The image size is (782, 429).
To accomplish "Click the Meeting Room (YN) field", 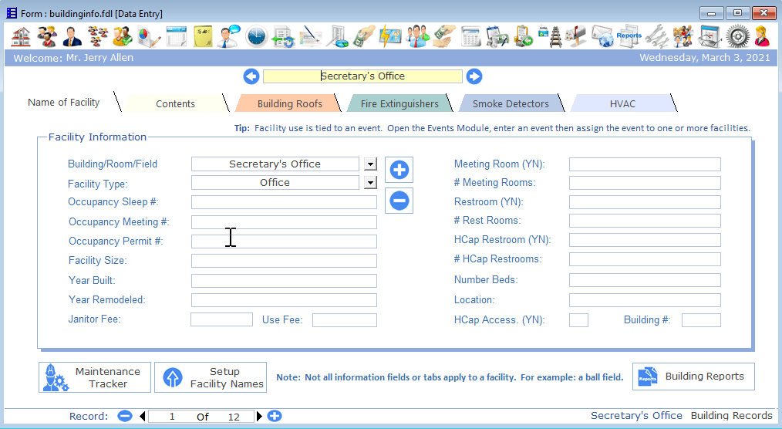I will 645,164.
